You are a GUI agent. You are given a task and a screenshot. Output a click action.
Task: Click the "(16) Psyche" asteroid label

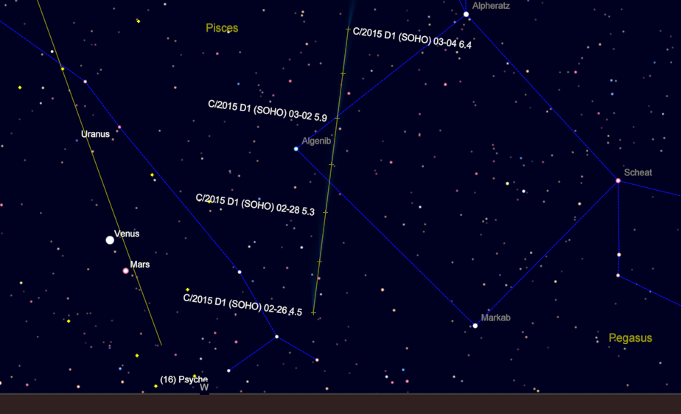tap(184, 379)
